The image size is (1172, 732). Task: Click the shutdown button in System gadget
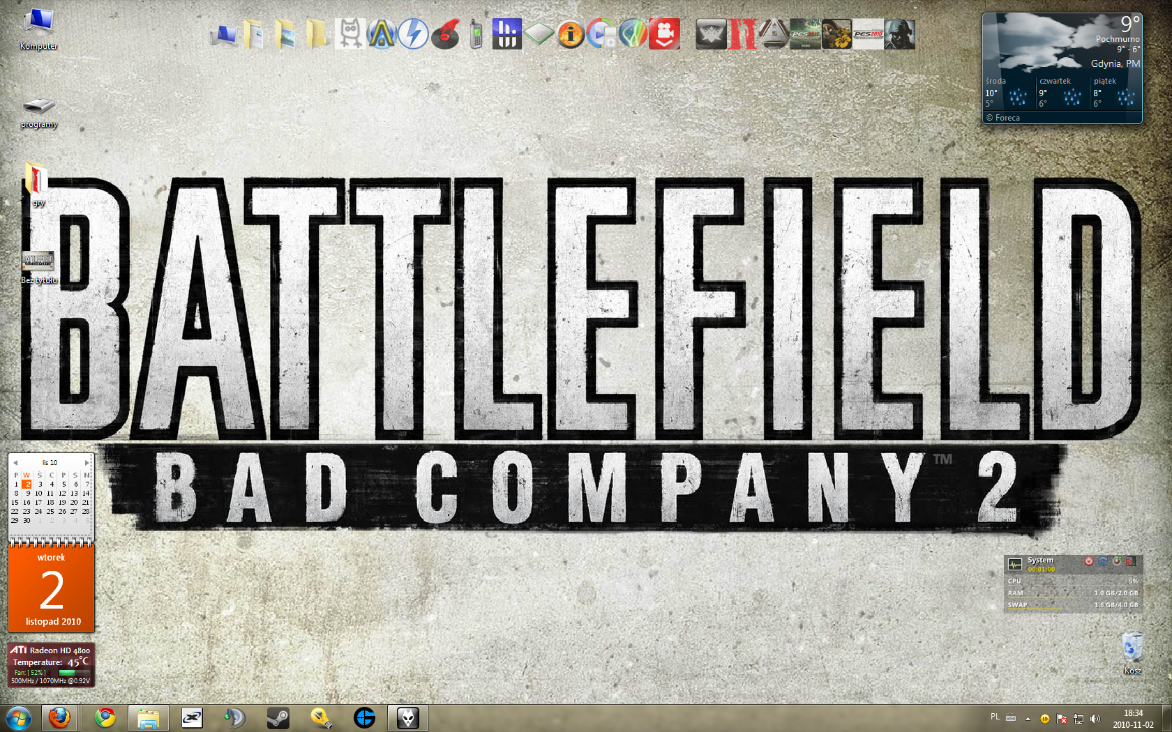[x=1088, y=561]
